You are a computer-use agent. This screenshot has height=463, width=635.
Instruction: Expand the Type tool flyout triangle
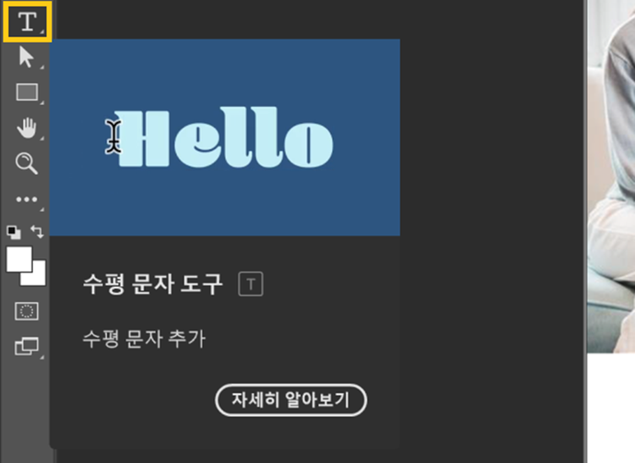[x=41, y=30]
